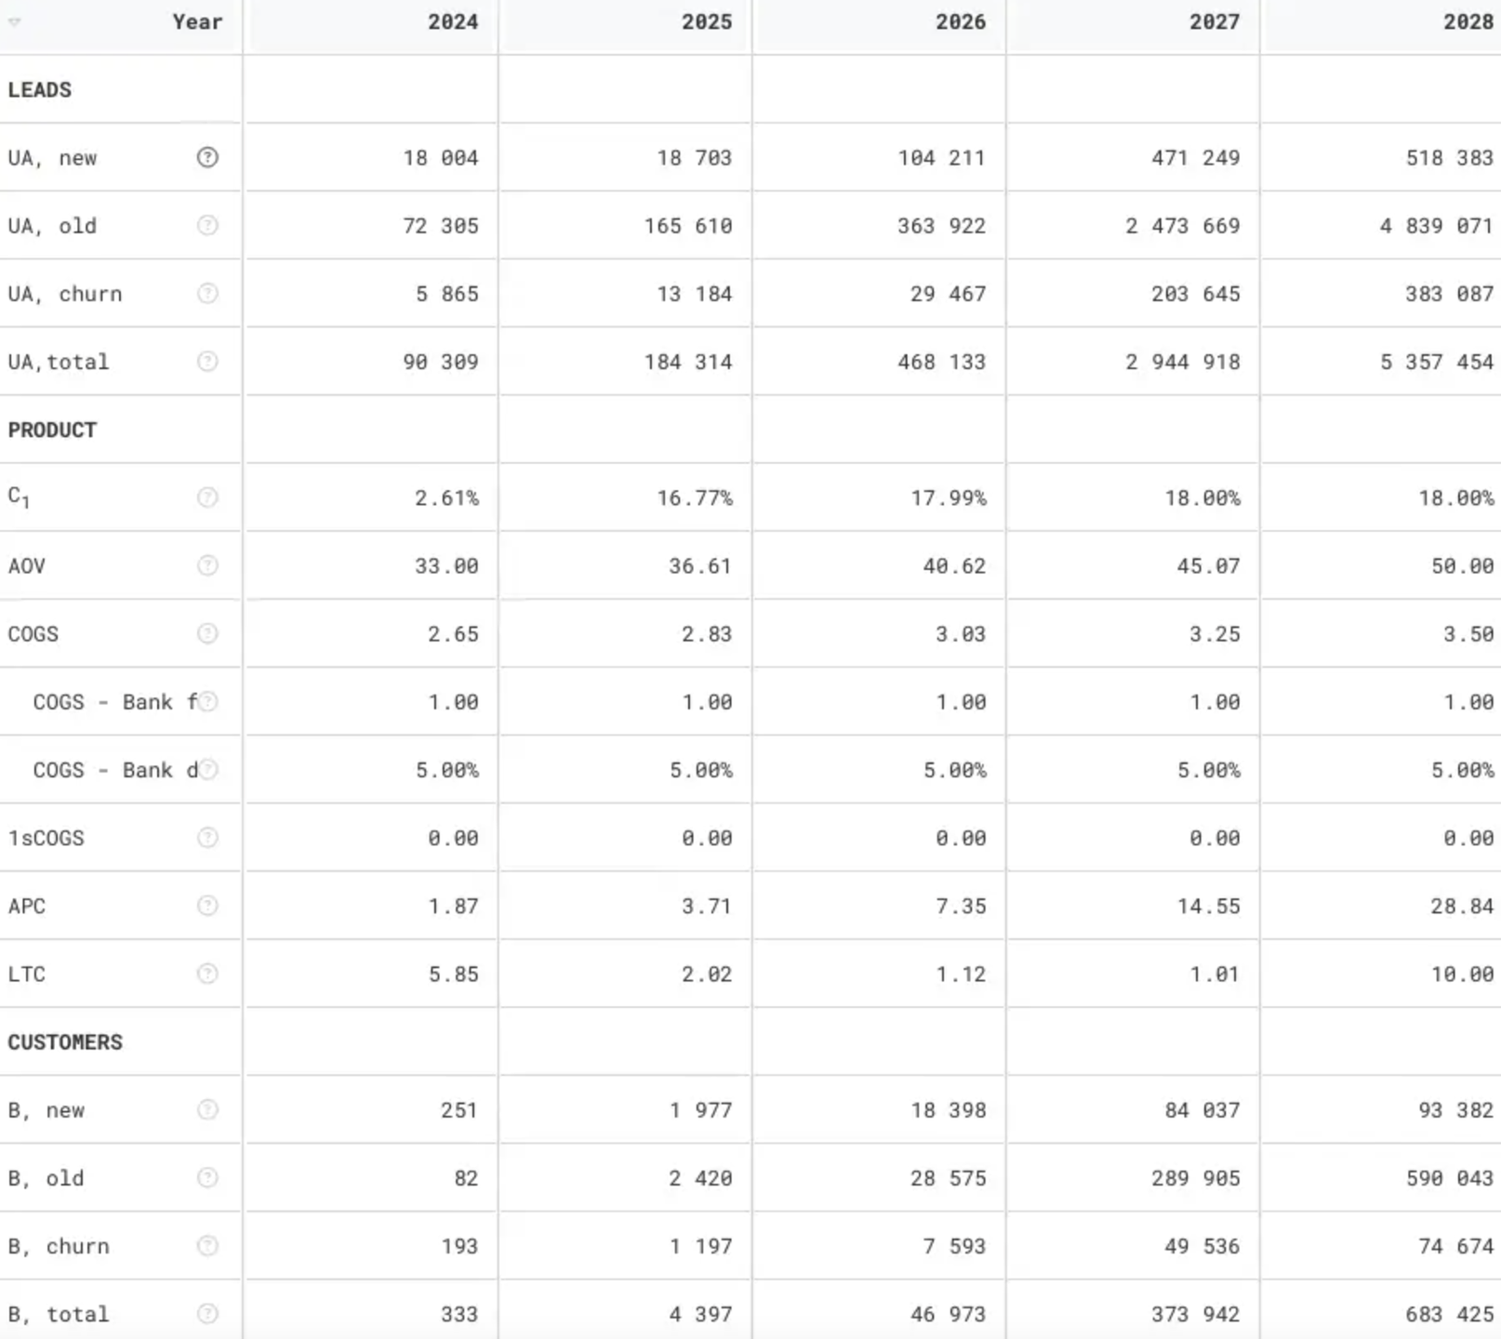
Task: Select the UA, old 2026 cell 363 922
Action: click(941, 226)
